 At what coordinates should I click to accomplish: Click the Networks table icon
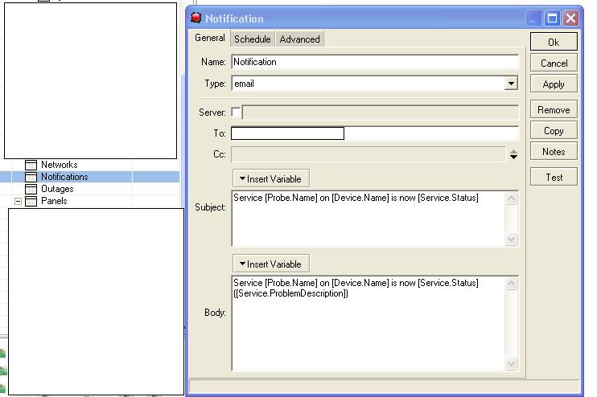[31, 165]
